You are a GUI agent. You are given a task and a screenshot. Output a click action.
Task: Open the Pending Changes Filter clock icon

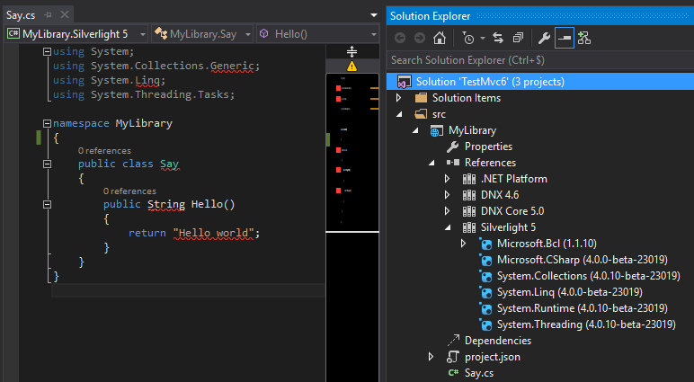tap(468, 38)
